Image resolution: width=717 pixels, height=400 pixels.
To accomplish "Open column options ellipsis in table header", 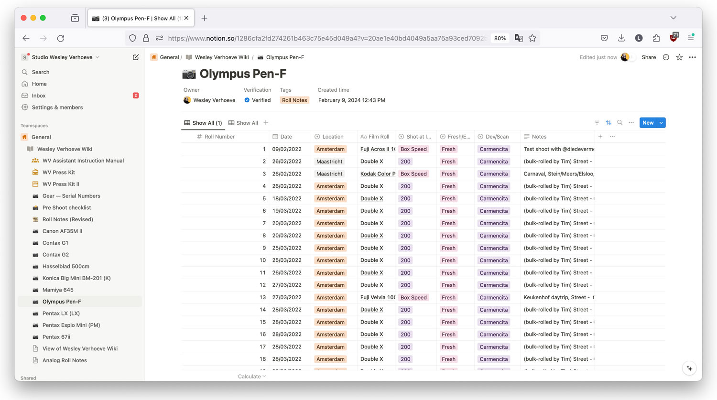I will pos(612,137).
